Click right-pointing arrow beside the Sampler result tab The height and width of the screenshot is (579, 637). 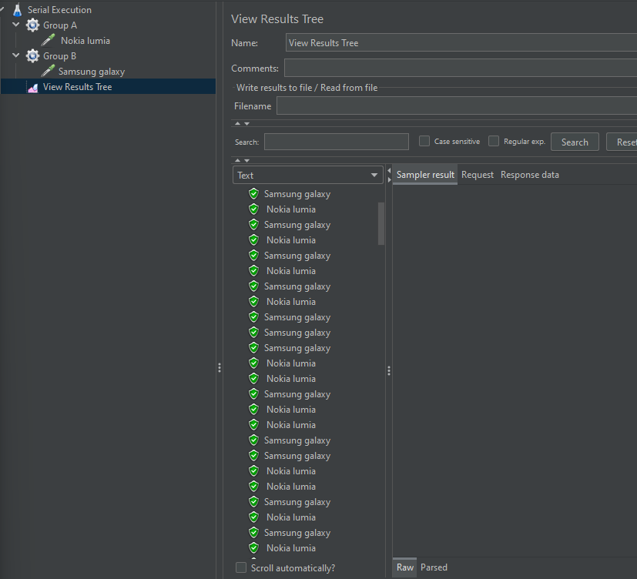click(x=389, y=179)
